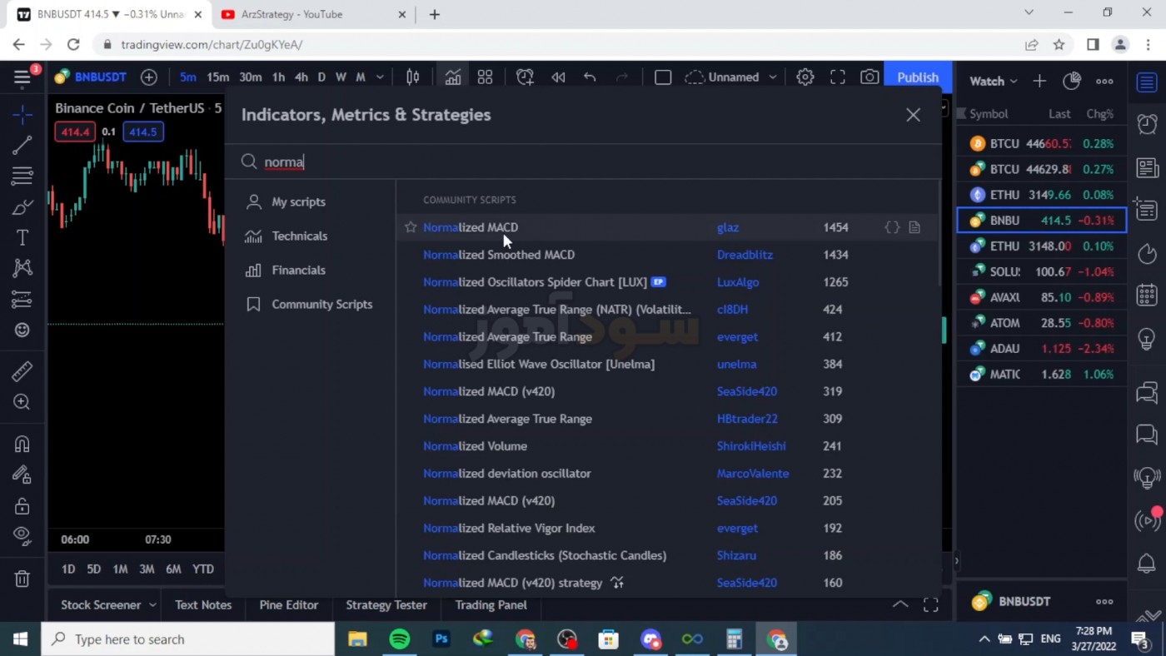Expand the timeframe dropdown arrow
Screen dimensions: 1166x656
tap(380, 77)
